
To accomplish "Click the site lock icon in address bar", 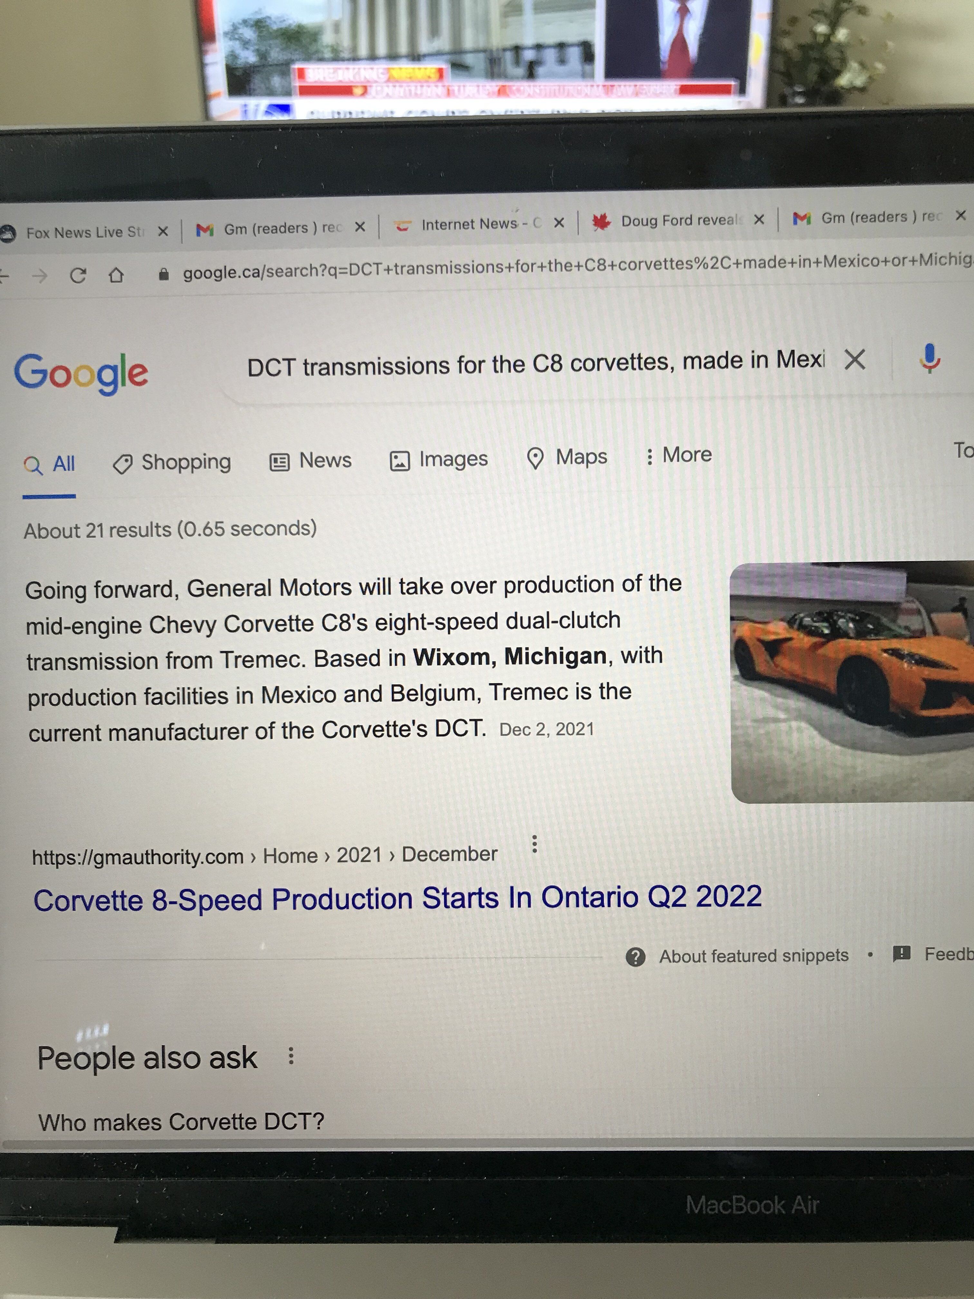I will click(164, 274).
